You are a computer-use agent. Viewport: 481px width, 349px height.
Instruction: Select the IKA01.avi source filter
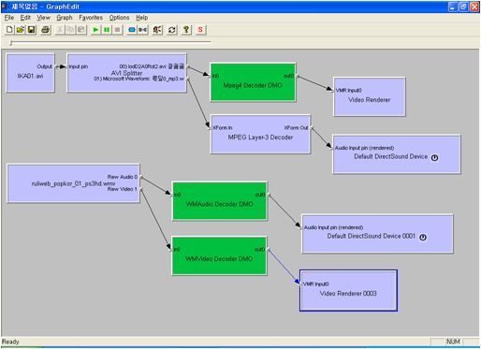tap(30, 73)
